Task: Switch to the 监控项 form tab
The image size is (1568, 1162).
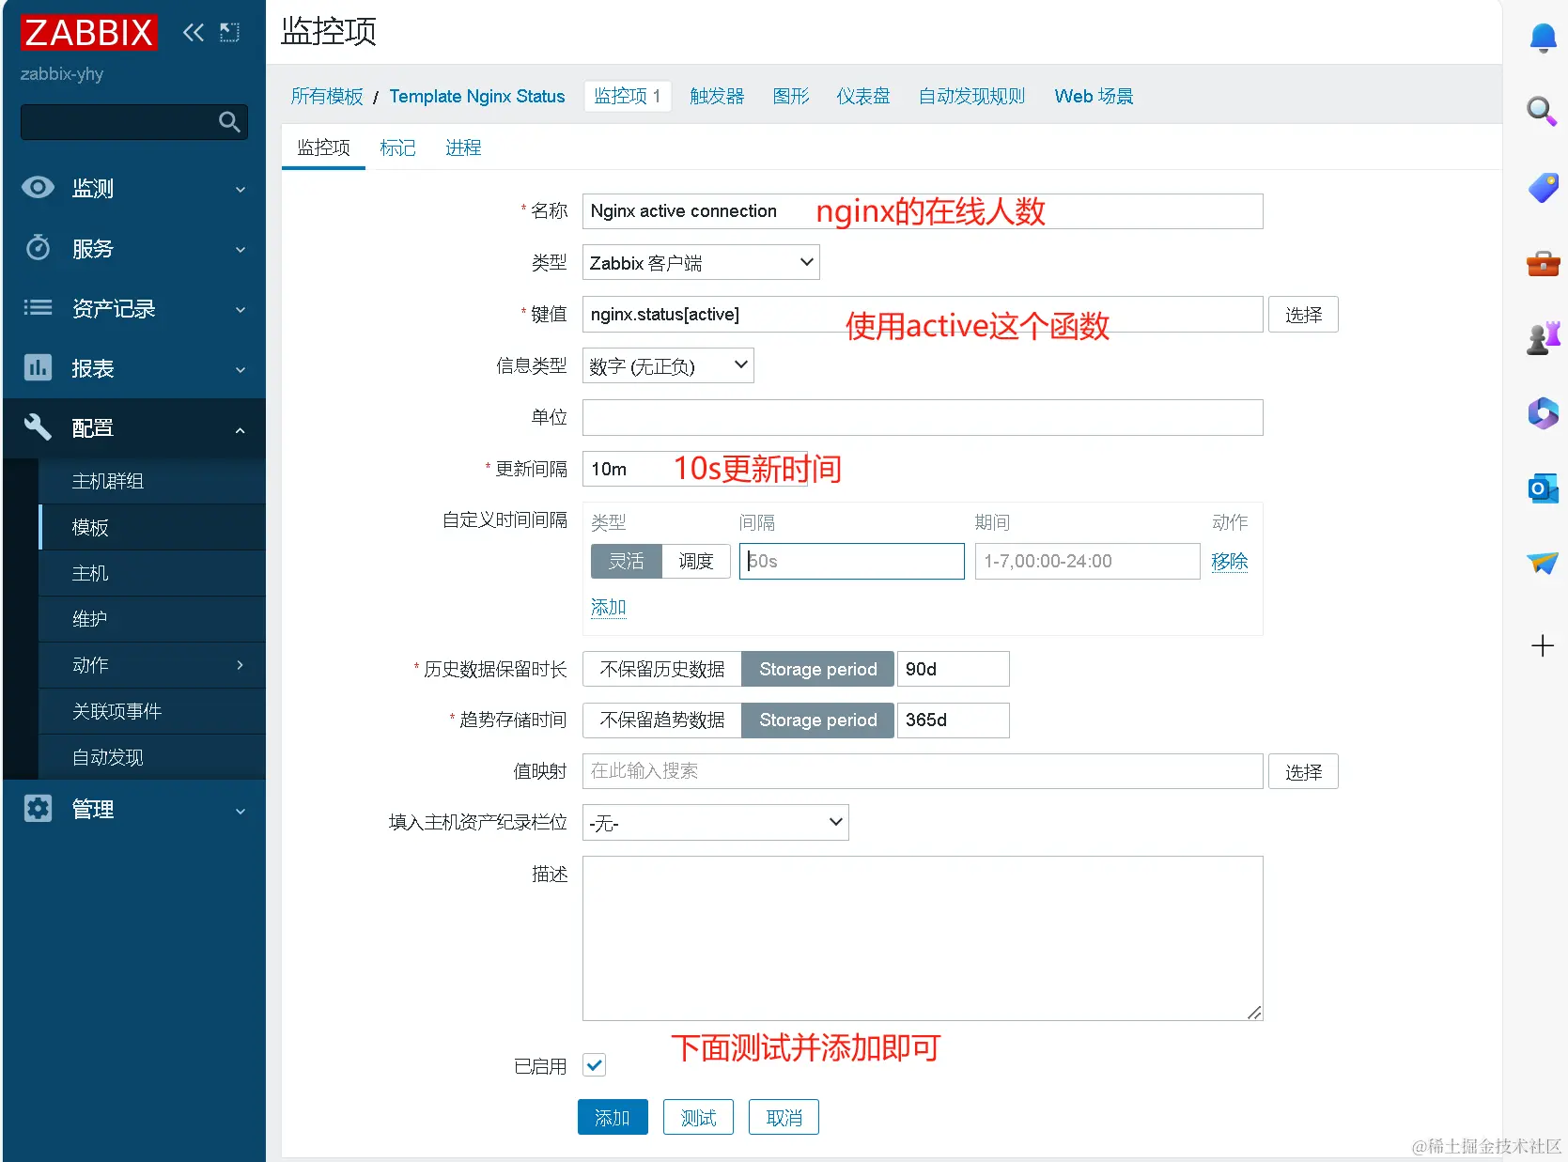Action: click(323, 147)
